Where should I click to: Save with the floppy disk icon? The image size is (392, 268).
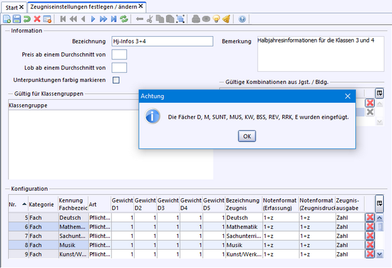point(16,19)
